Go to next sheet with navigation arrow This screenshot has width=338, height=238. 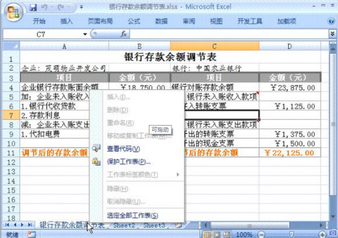[x=22, y=225]
